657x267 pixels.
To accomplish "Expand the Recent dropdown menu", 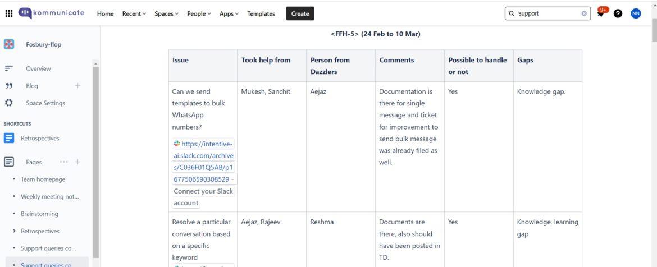I will coord(134,13).
